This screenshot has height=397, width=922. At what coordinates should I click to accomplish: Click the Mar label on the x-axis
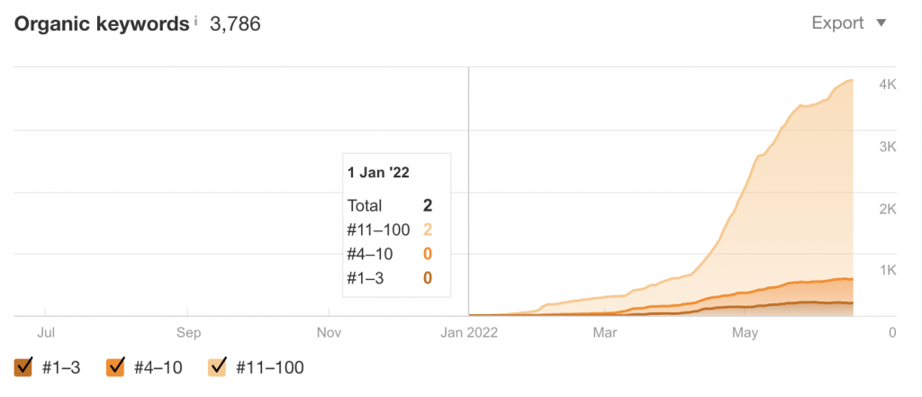point(604,332)
